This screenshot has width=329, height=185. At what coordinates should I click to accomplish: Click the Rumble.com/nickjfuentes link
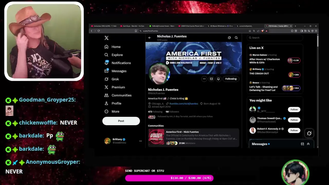pos(184,104)
